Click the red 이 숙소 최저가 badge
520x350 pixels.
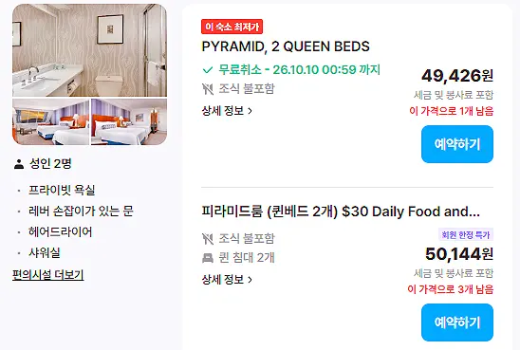[232, 27]
